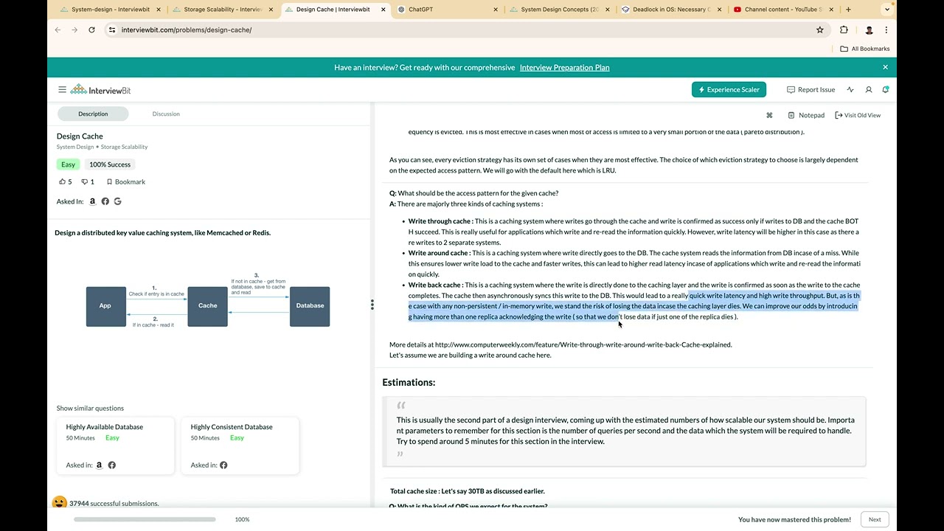Image resolution: width=944 pixels, height=531 pixels.
Task: Switch to the Description tab
Action: coord(93,114)
